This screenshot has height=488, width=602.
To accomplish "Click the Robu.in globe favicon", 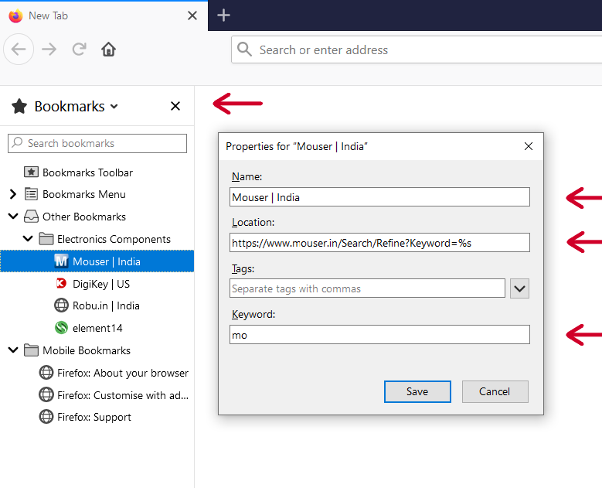I will click(61, 305).
